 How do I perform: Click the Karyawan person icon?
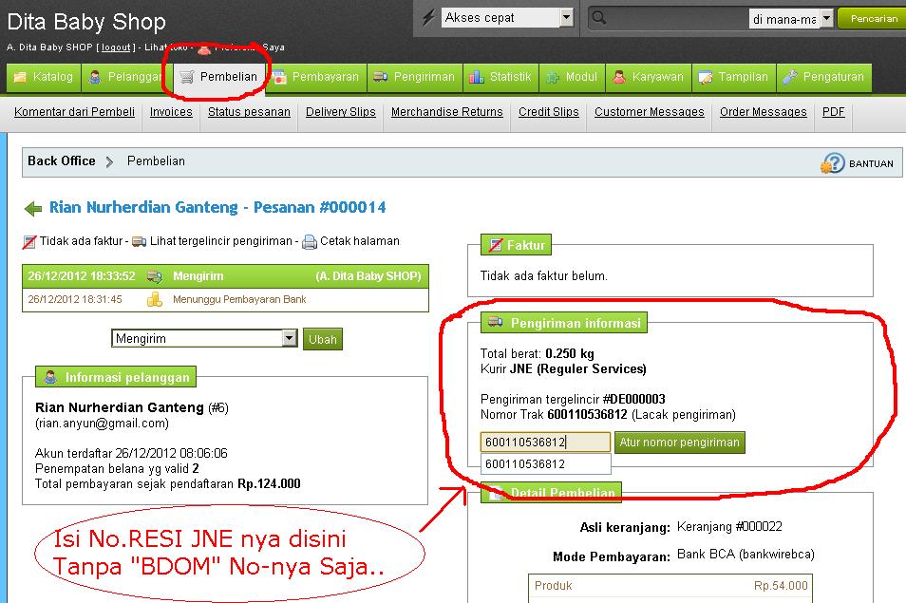pos(619,77)
